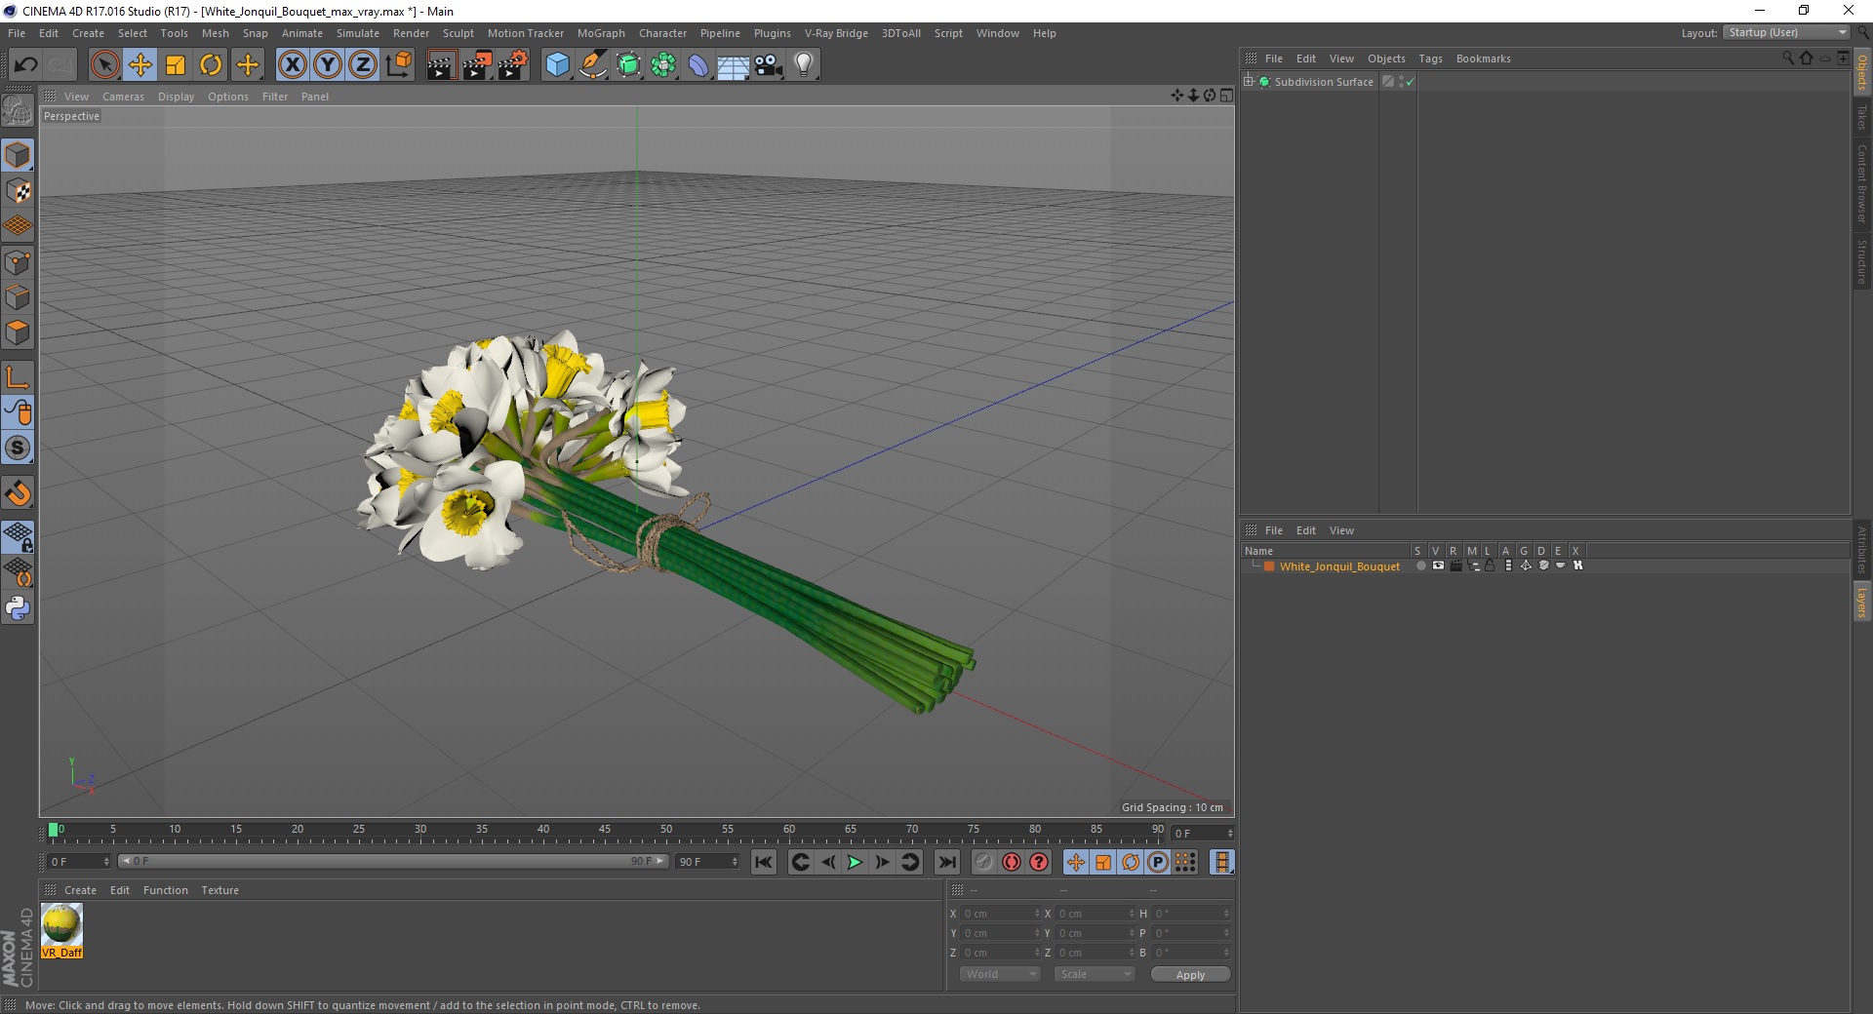
Task: Open the MoGraph menu
Action: coord(601,33)
